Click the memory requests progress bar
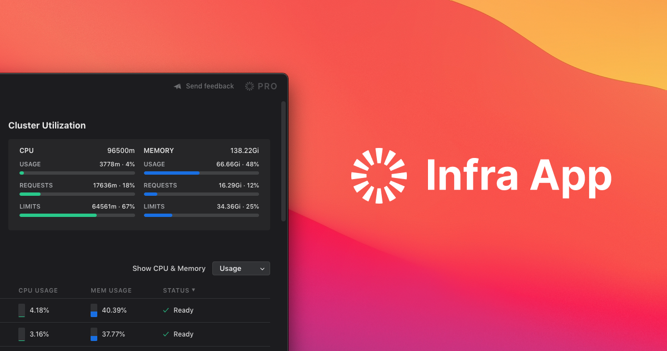Viewport: 667px width, 351px height. click(x=201, y=194)
